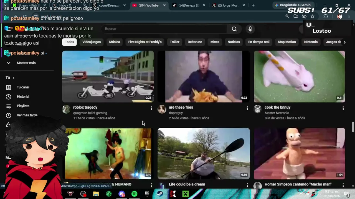
Task: Open a new browser tab with plus
Action: point(253,5)
